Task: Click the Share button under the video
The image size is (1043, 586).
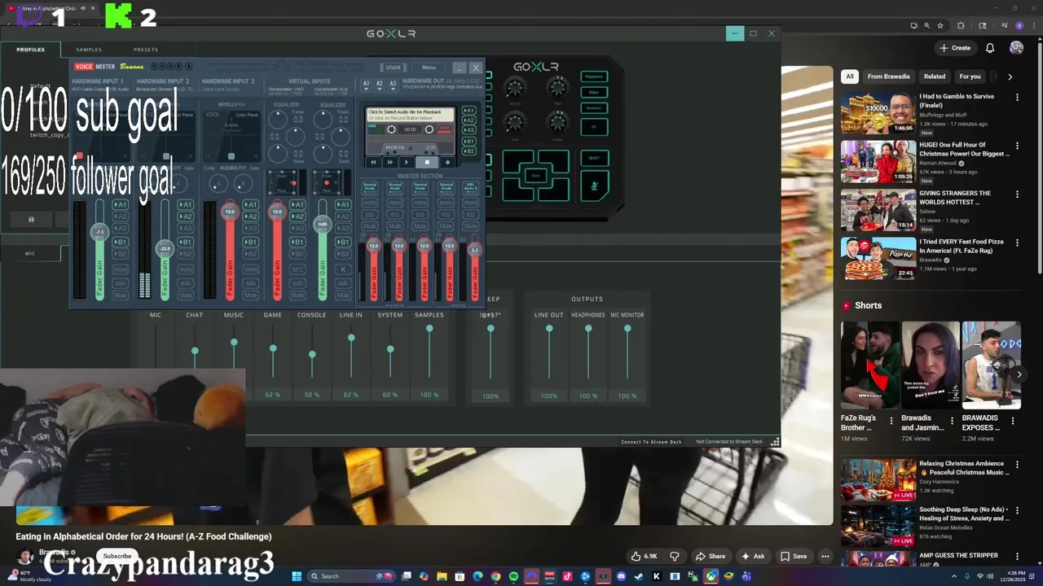Action: (710, 556)
